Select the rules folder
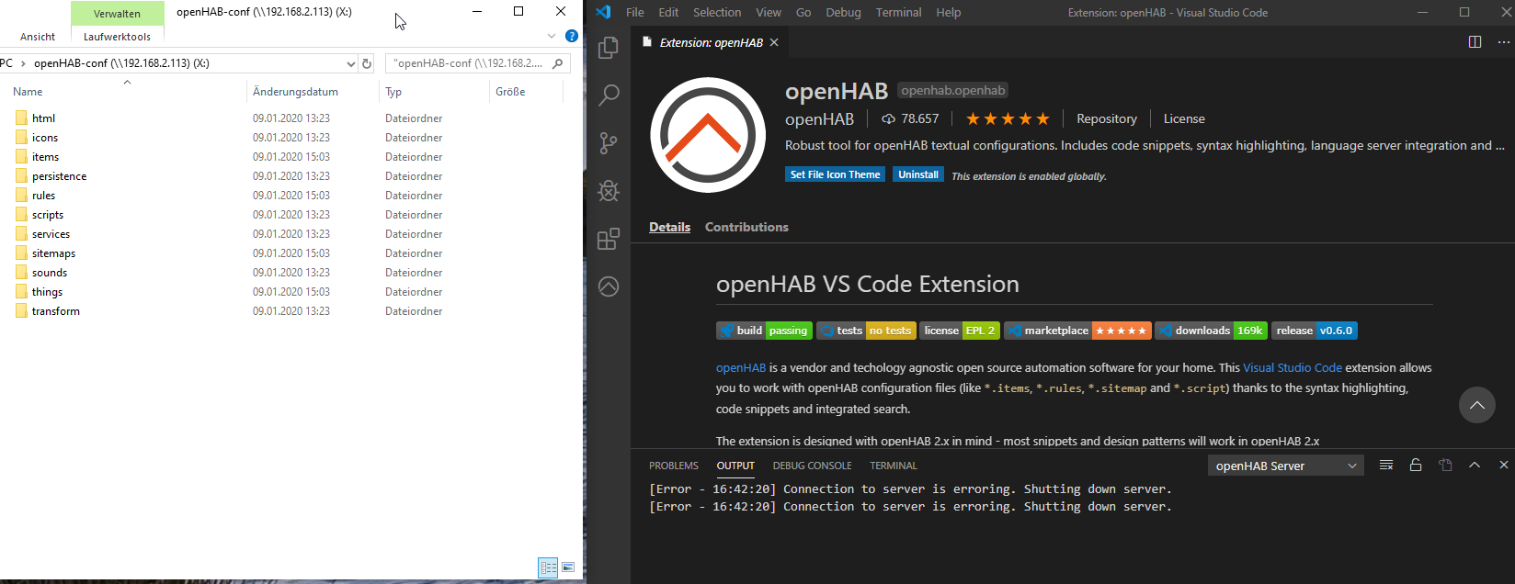This screenshot has width=1515, height=584. point(43,196)
